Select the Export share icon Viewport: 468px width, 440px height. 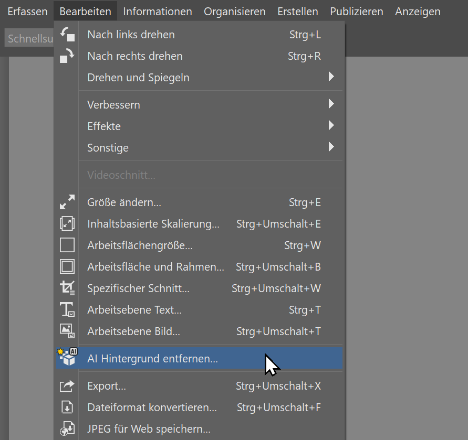pyautogui.click(x=67, y=385)
